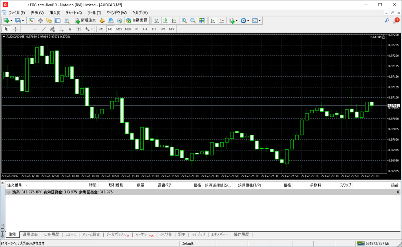The width and height of the screenshot is (402, 247).
Task: Select the H1 timeframe button
Action: 137,29
